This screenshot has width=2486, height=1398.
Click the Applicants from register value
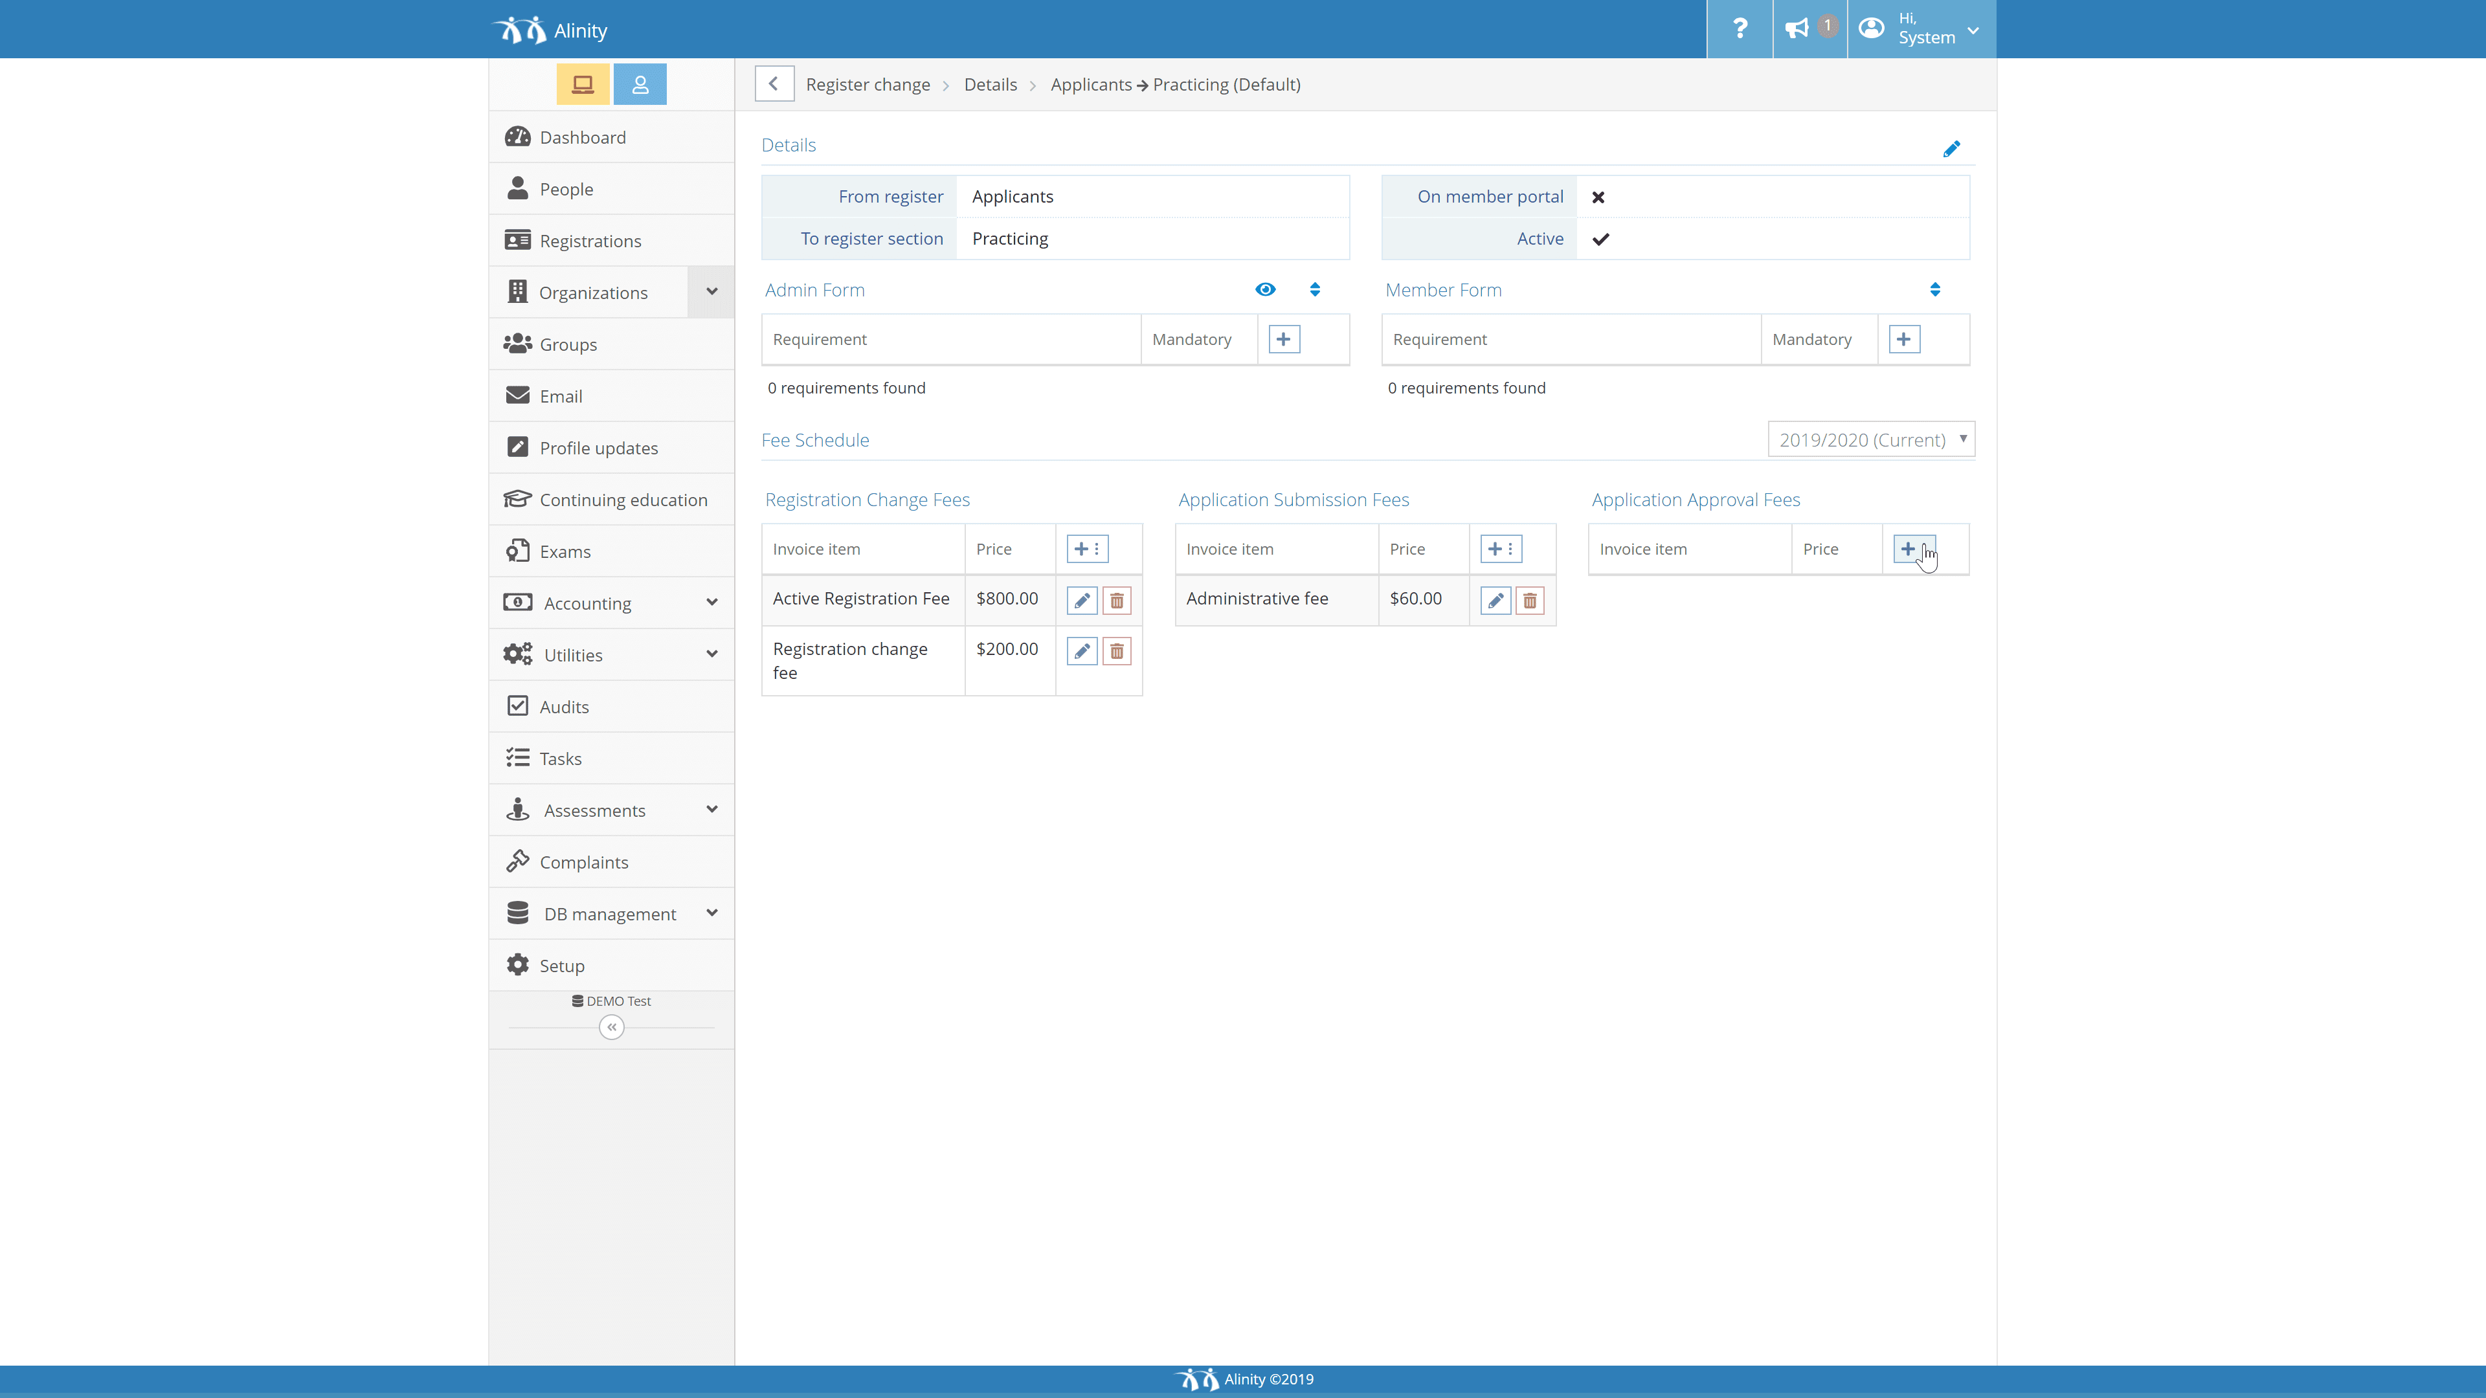1013,196
